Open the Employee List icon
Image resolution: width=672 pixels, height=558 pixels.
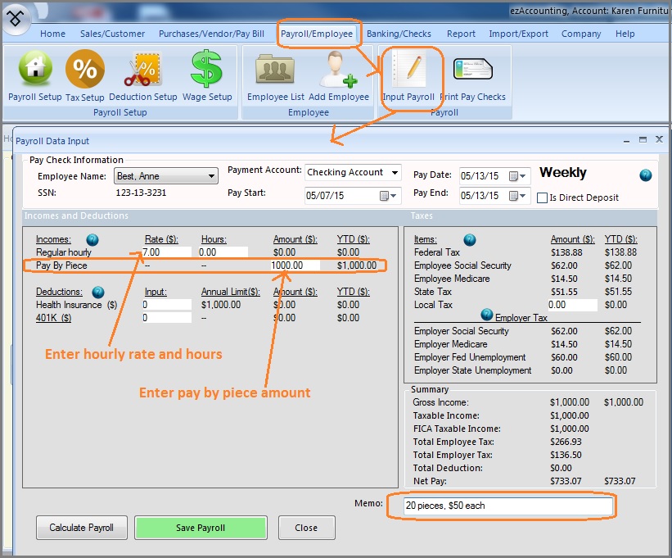[275, 69]
